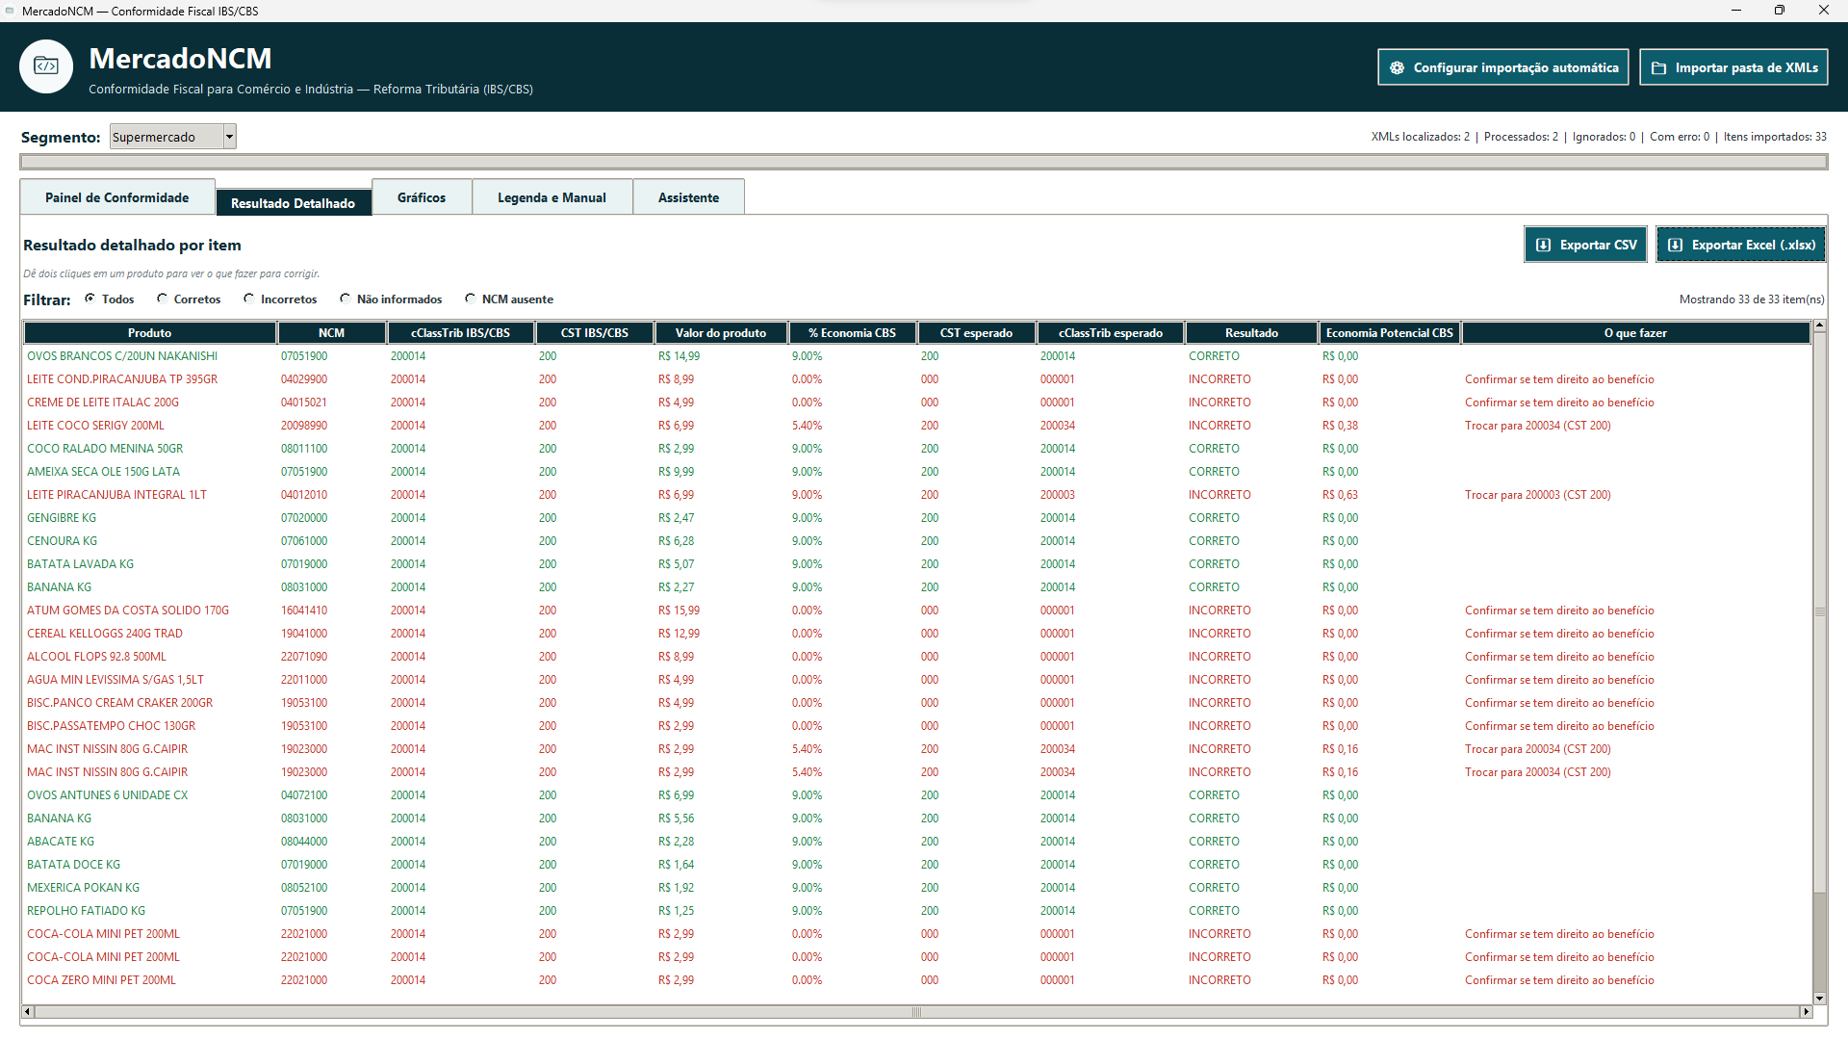
Task: Select row COCA ZERO MINI PET 200ML
Action: coord(917,980)
